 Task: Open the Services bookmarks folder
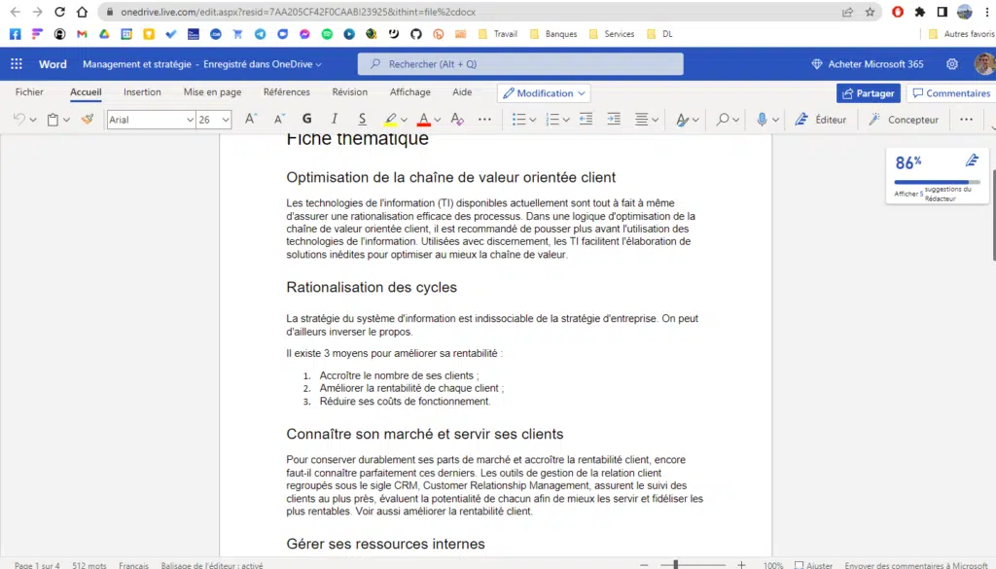612,34
